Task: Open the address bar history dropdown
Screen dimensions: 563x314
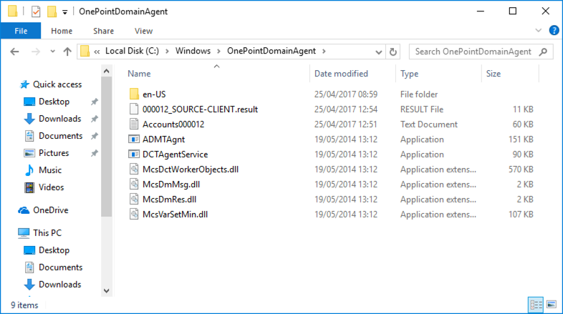Action: (378, 52)
